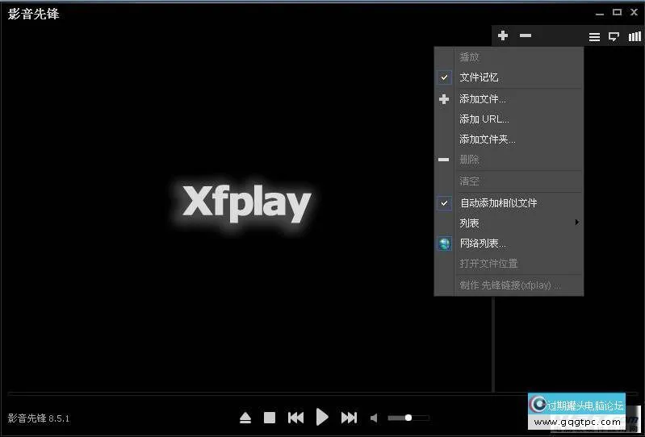Click the minus icon in playlist toolbar

(526, 35)
